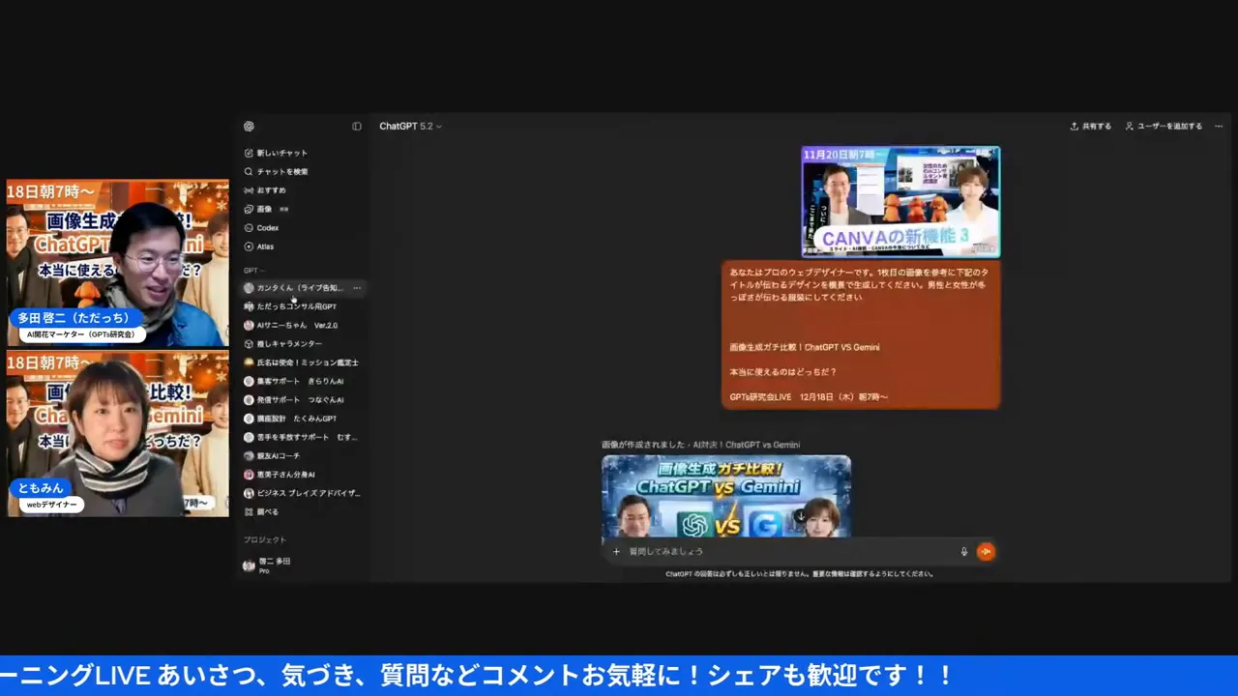The width and height of the screenshot is (1238, 696).
Task: Open options menu next to カンタくん GPT
Action: (356, 287)
